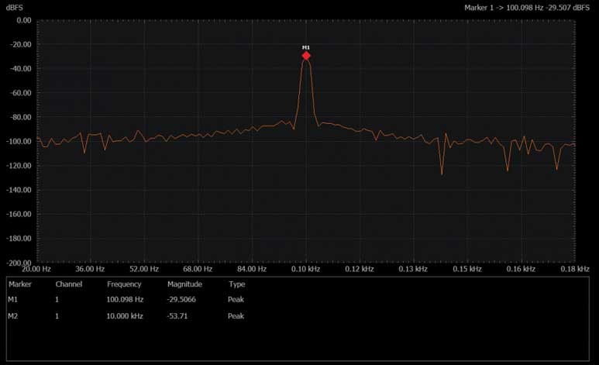The image size is (599, 365).
Task: Click the Type column header
Action: [236, 284]
